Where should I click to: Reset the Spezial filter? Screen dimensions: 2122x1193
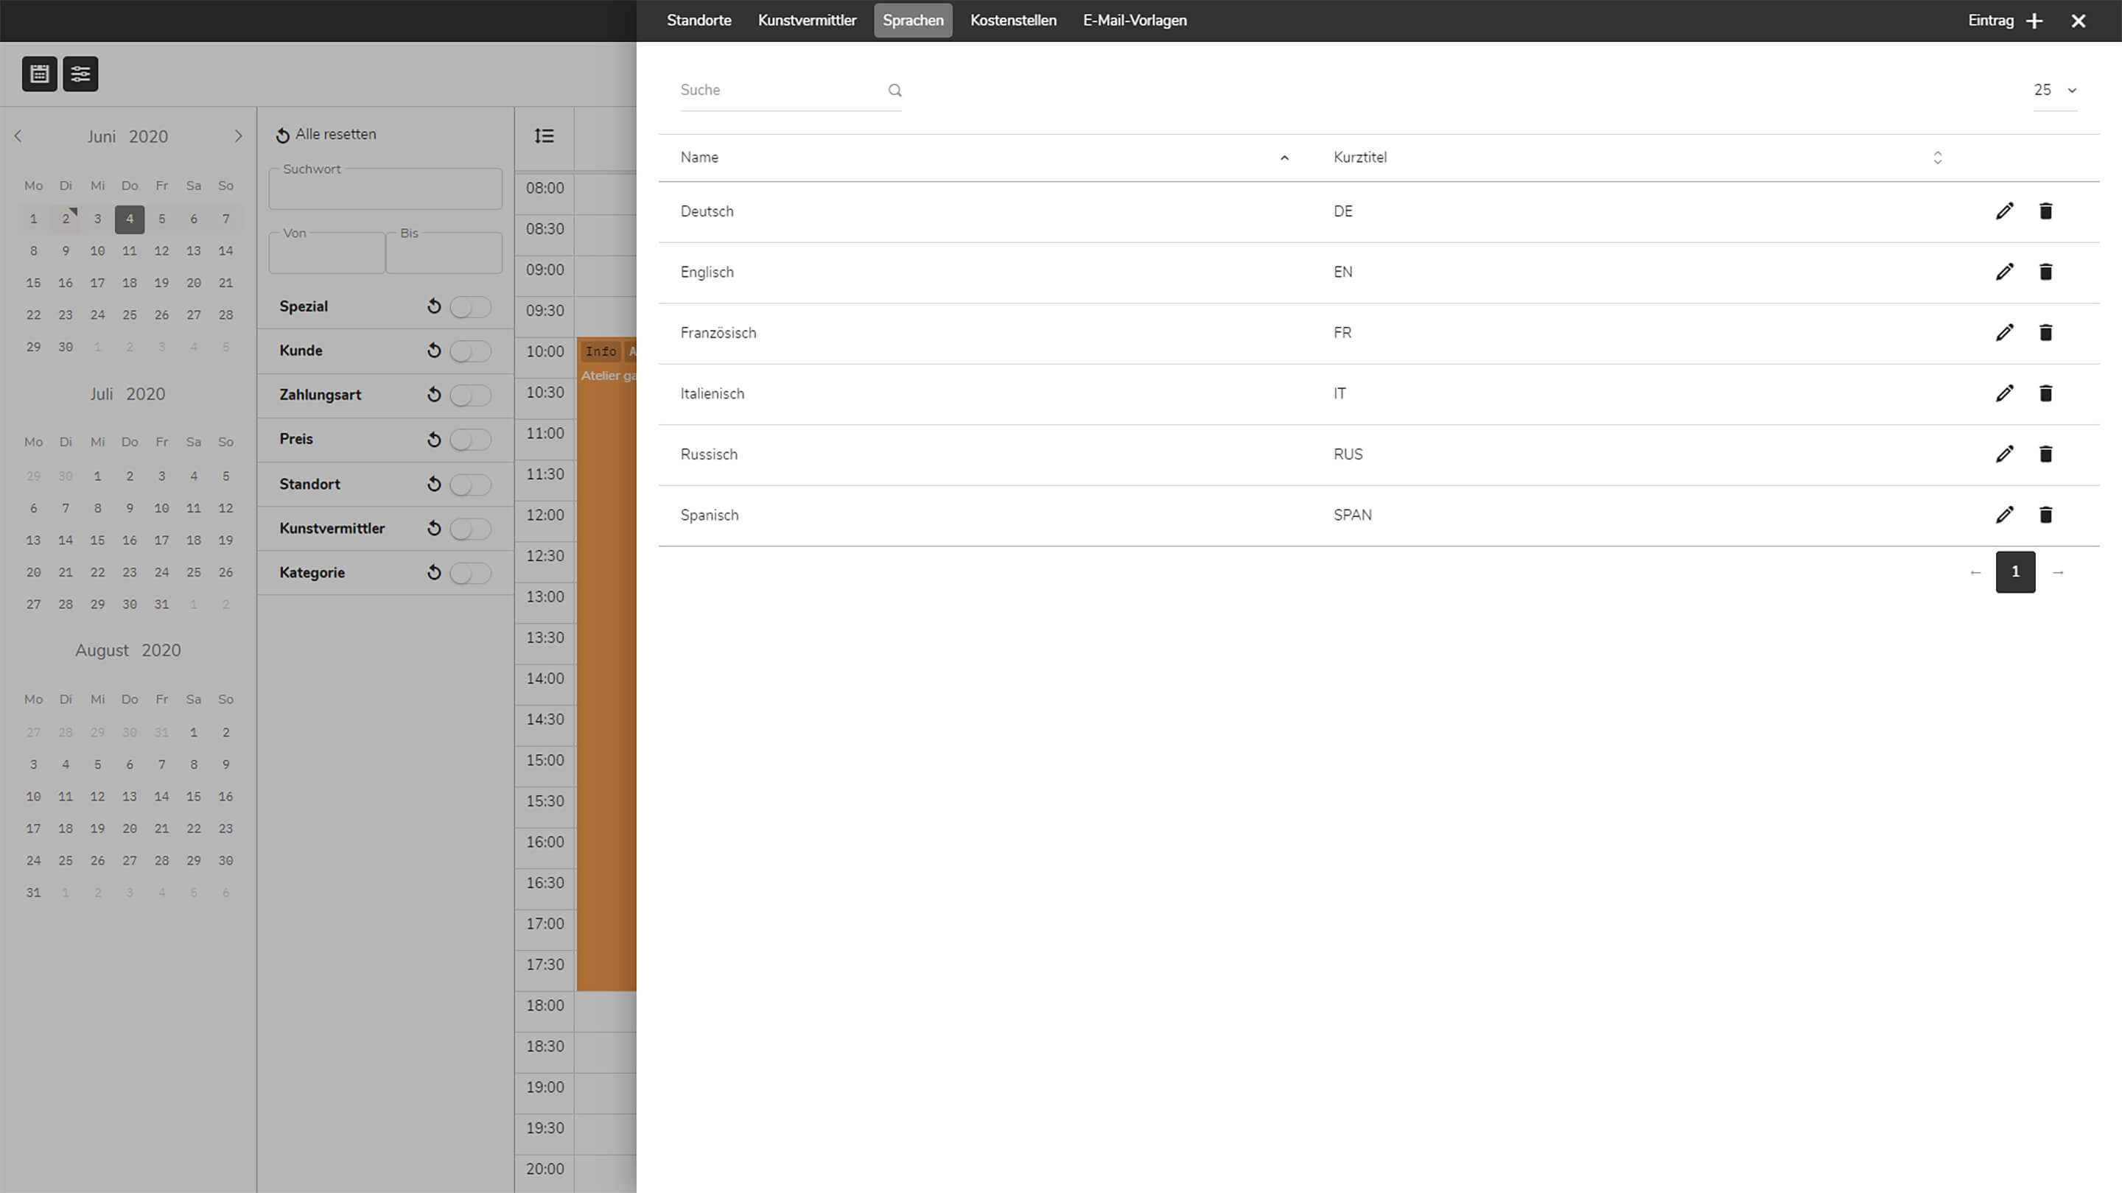[x=434, y=307]
